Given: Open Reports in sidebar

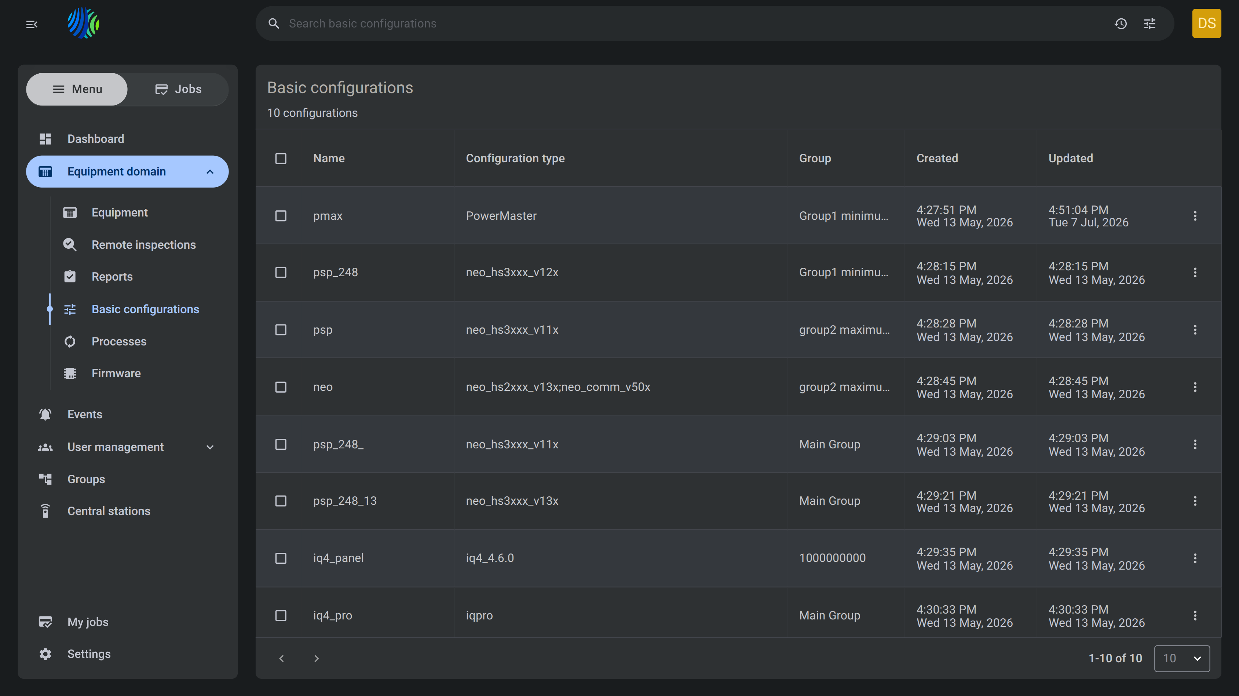Looking at the screenshot, I should coord(112,277).
